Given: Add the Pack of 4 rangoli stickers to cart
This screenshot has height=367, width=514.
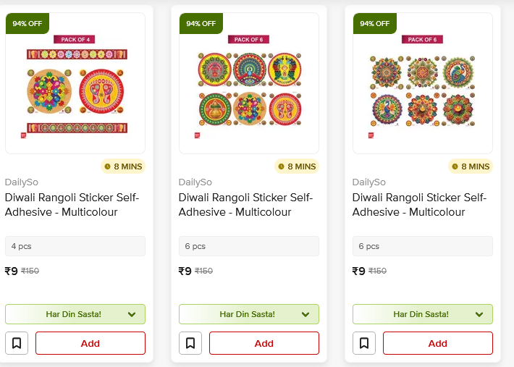Looking at the screenshot, I should click(90, 343).
